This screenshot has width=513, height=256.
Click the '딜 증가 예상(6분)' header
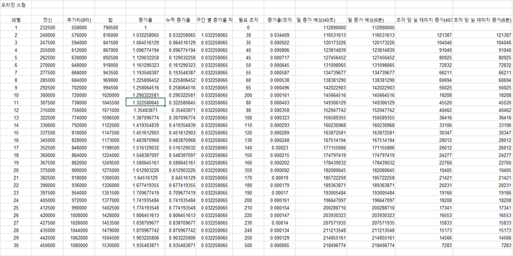point(371,20)
